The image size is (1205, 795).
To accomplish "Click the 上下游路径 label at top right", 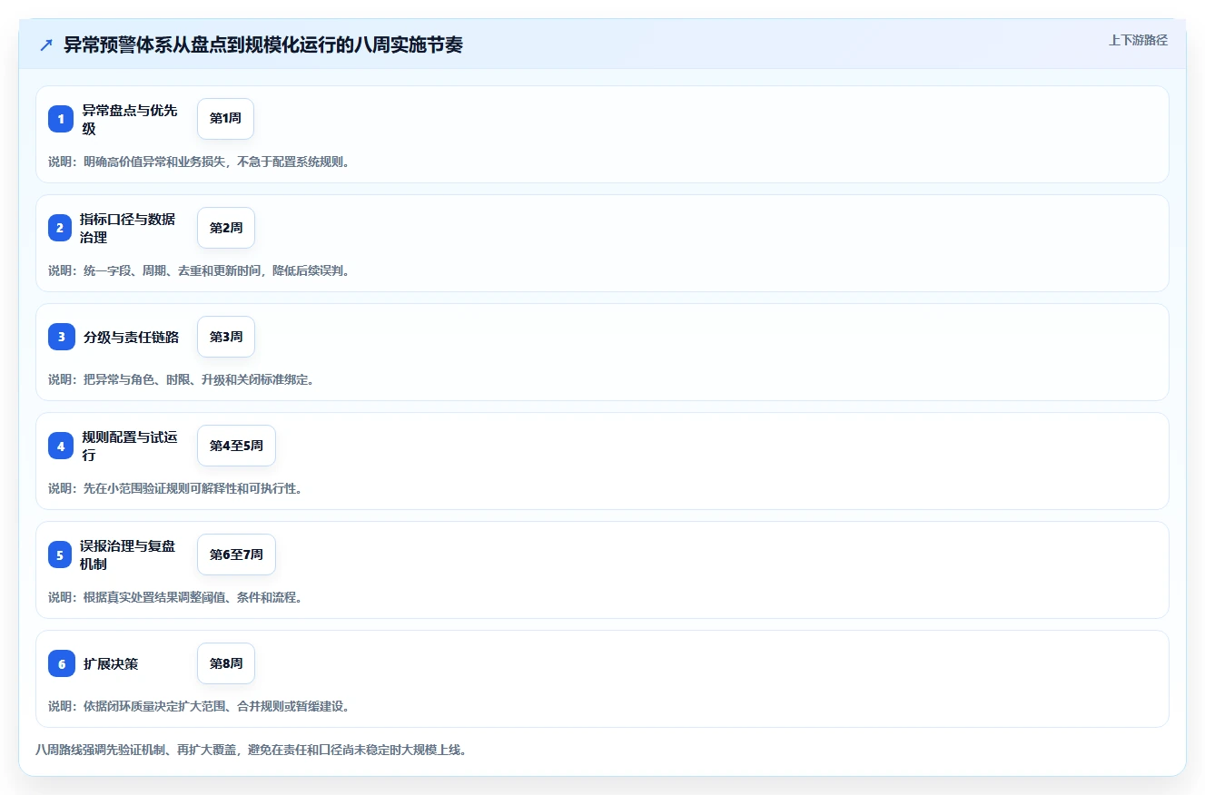I will (1138, 41).
